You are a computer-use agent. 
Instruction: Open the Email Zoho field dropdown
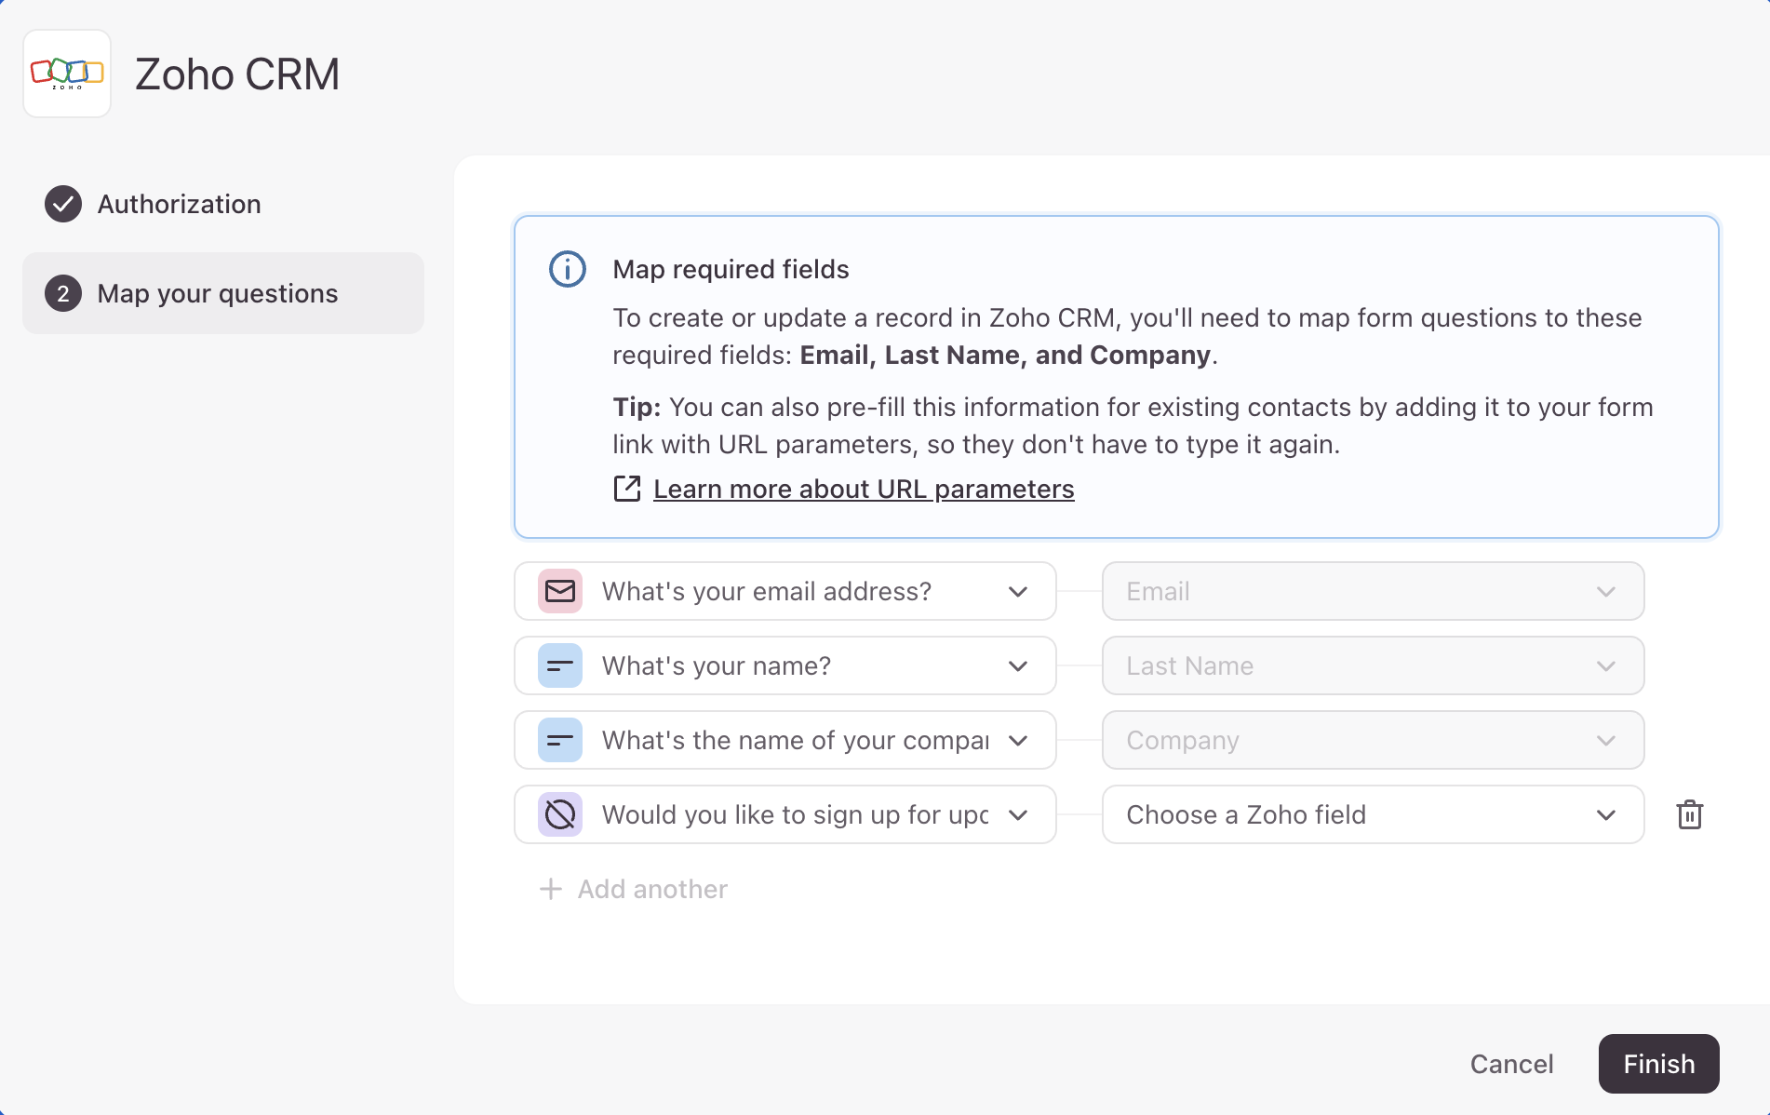click(x=1374, y=591)
